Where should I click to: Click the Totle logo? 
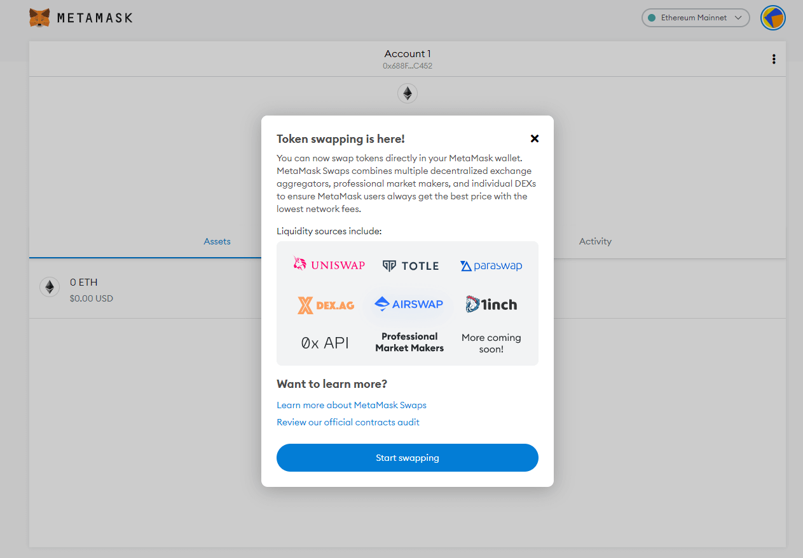411,266
